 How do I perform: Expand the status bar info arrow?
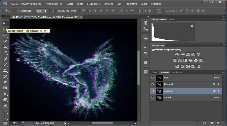tap(65, 123)
